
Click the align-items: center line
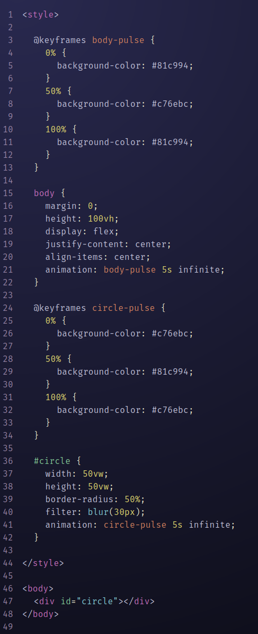point(98,257)
